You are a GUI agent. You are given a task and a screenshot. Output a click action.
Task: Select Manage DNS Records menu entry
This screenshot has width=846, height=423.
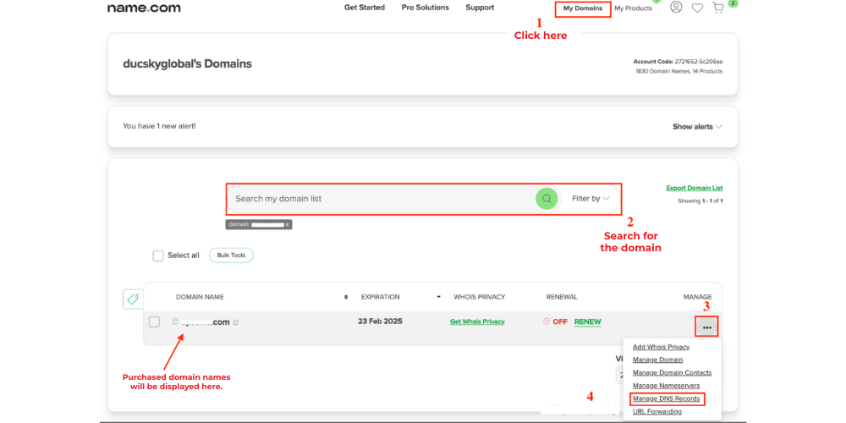(x=666, y=398)
